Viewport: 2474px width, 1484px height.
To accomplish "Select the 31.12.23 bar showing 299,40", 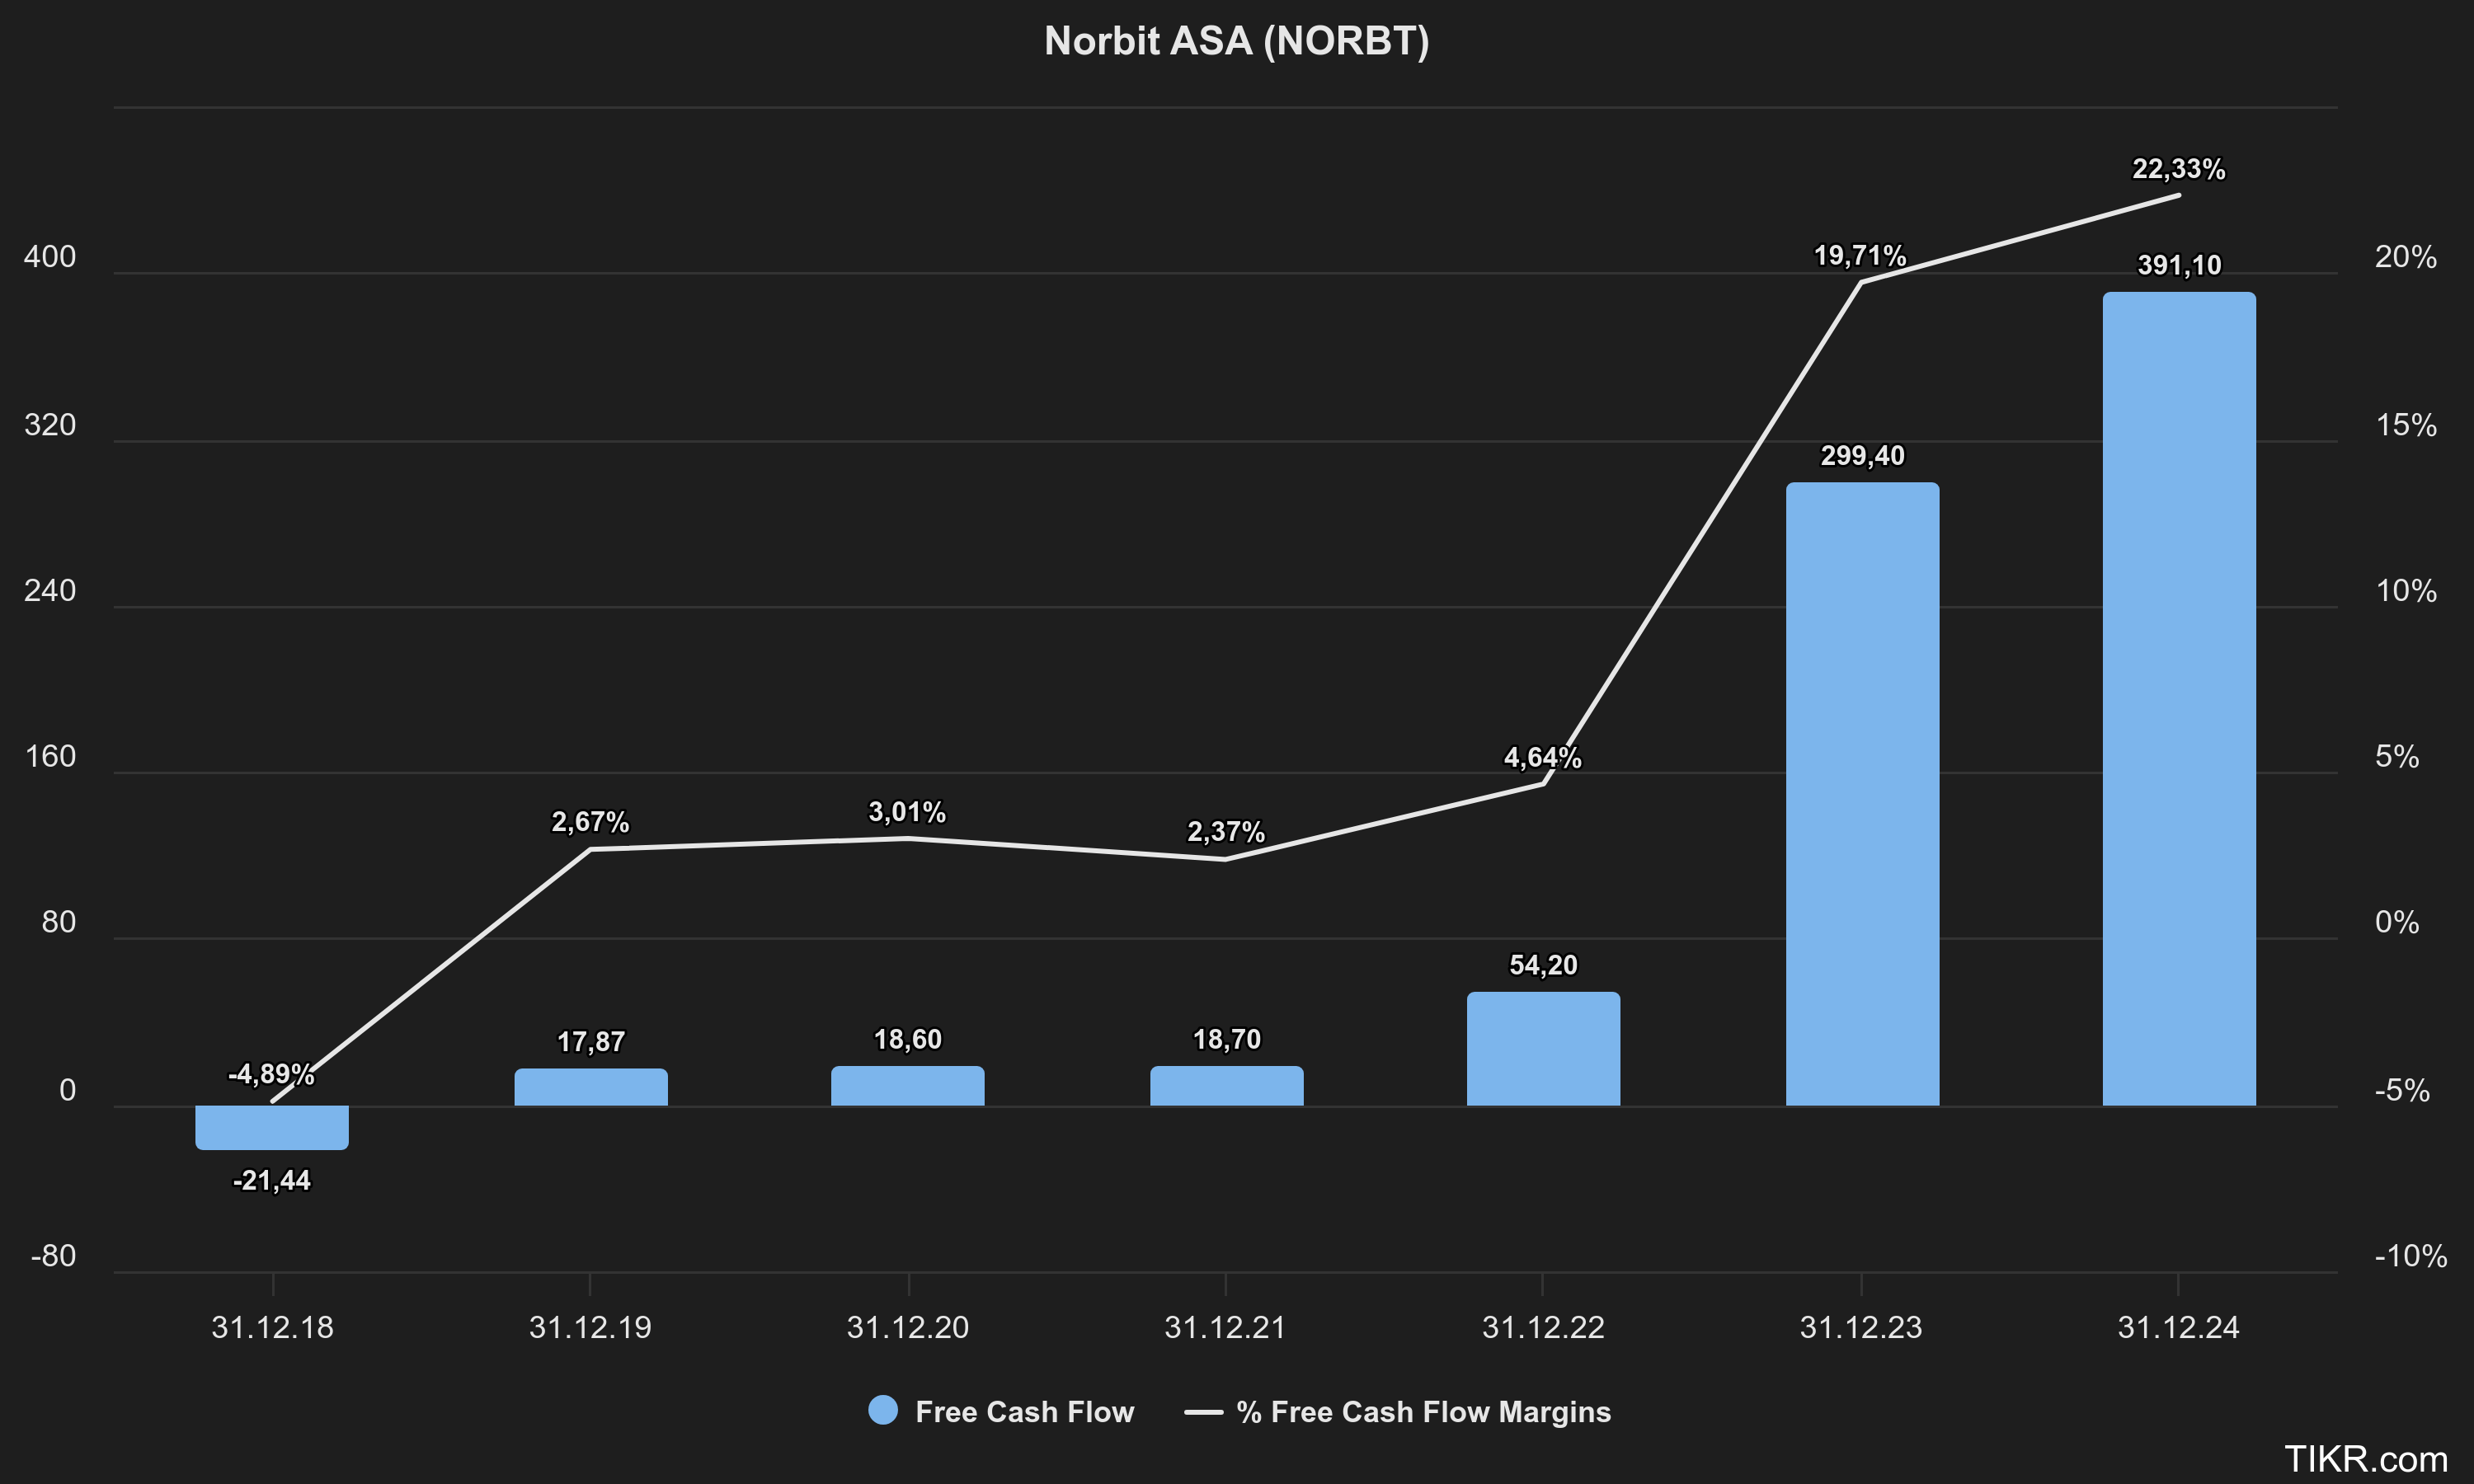I will (1862, 795).
